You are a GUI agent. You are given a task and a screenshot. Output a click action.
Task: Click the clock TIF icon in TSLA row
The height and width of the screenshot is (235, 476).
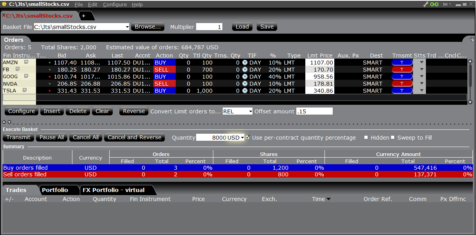click(245, 91)
